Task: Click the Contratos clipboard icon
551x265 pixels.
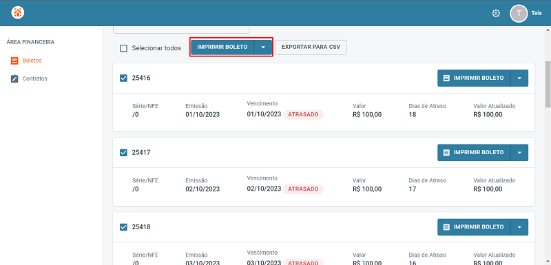Action: click(14, 78)
